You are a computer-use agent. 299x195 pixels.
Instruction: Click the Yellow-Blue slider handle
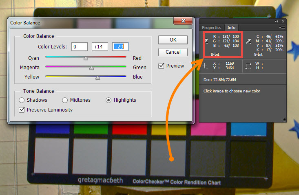coord(97,78)
